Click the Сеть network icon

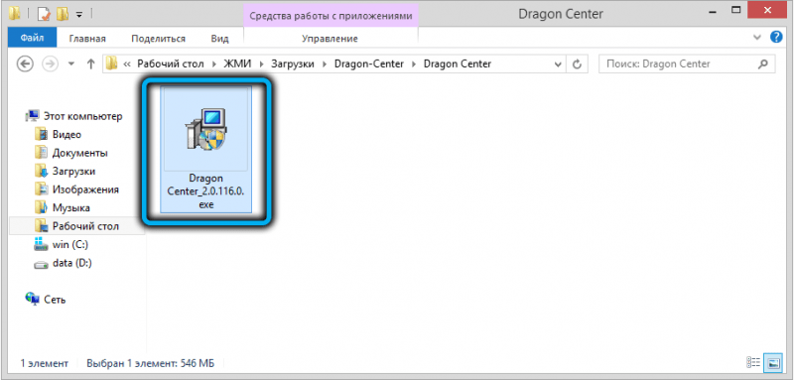32,299
